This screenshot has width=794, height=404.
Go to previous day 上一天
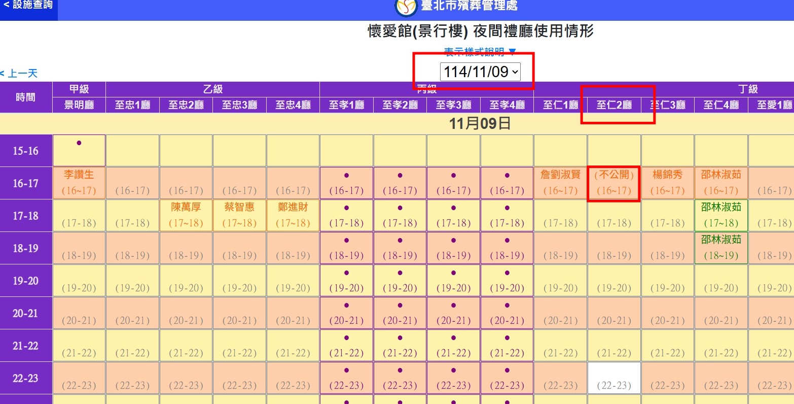[x=19, y=74]
